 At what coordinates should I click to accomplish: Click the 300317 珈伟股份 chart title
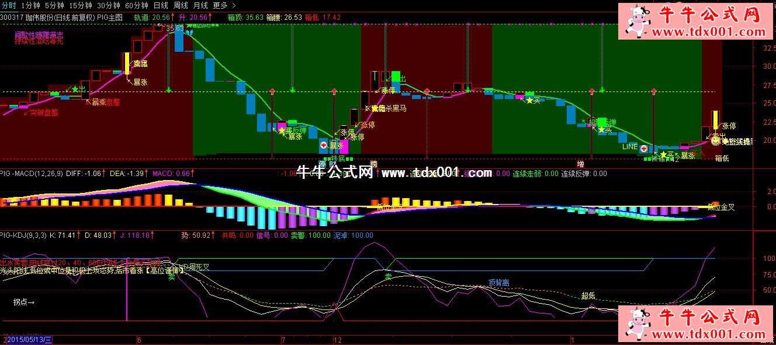[x=47, y=17]
